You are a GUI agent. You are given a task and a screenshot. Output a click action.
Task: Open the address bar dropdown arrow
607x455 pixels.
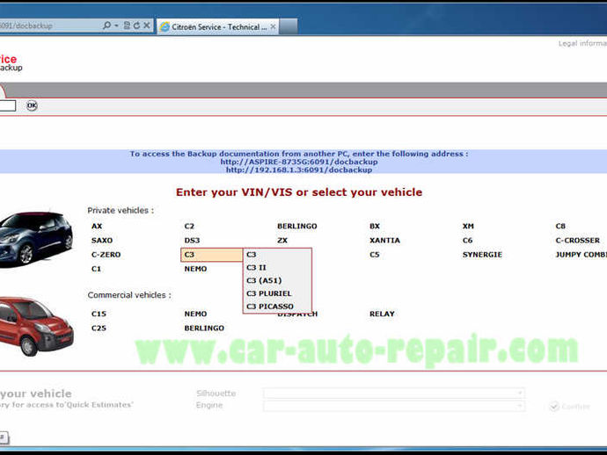click(x=116, y=25)
